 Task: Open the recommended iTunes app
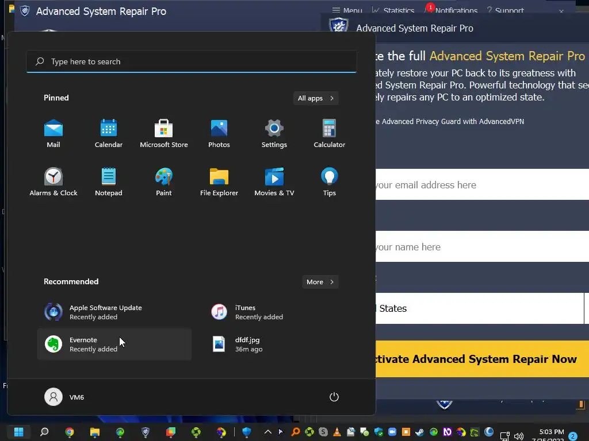[280, 312]
